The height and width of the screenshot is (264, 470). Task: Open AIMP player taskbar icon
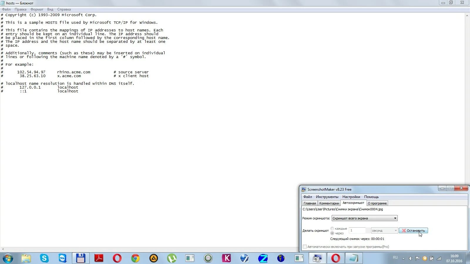153,258
